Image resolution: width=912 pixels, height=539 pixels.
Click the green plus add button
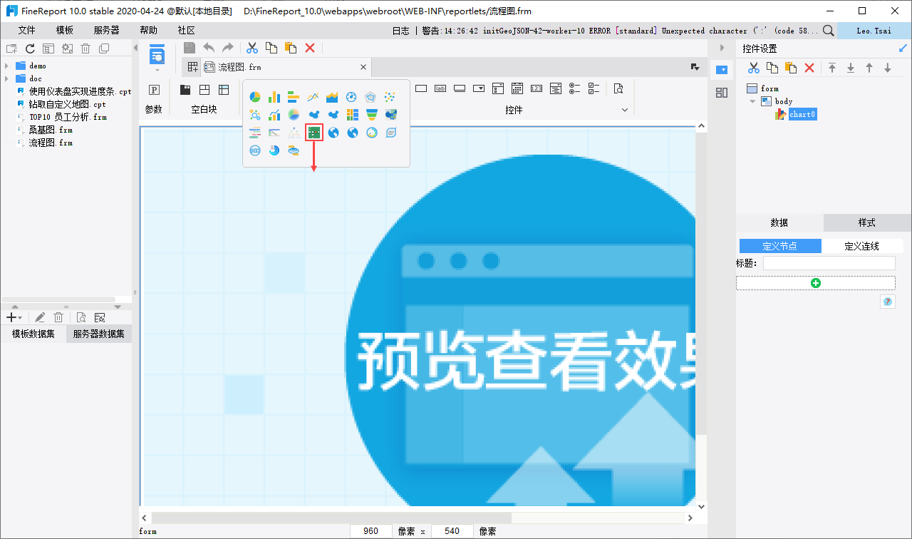816,283
